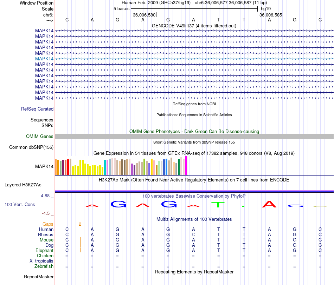Click the gray OMIM Genes bar
The height and width of the screenshot is (285, 334).
[194, 136]
